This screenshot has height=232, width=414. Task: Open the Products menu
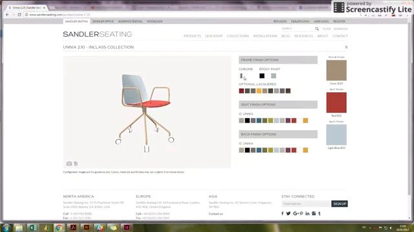192,36
